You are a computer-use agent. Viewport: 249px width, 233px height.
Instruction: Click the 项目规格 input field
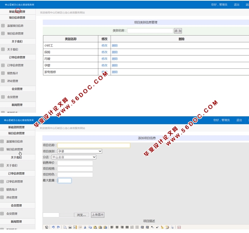tap(75, 169)
